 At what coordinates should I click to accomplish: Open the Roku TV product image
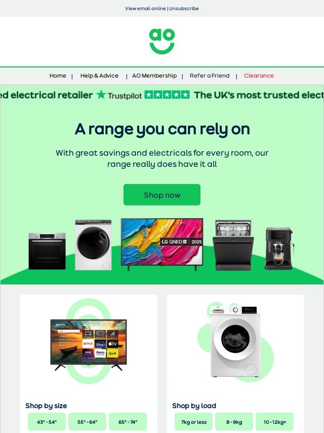[89, 345]
